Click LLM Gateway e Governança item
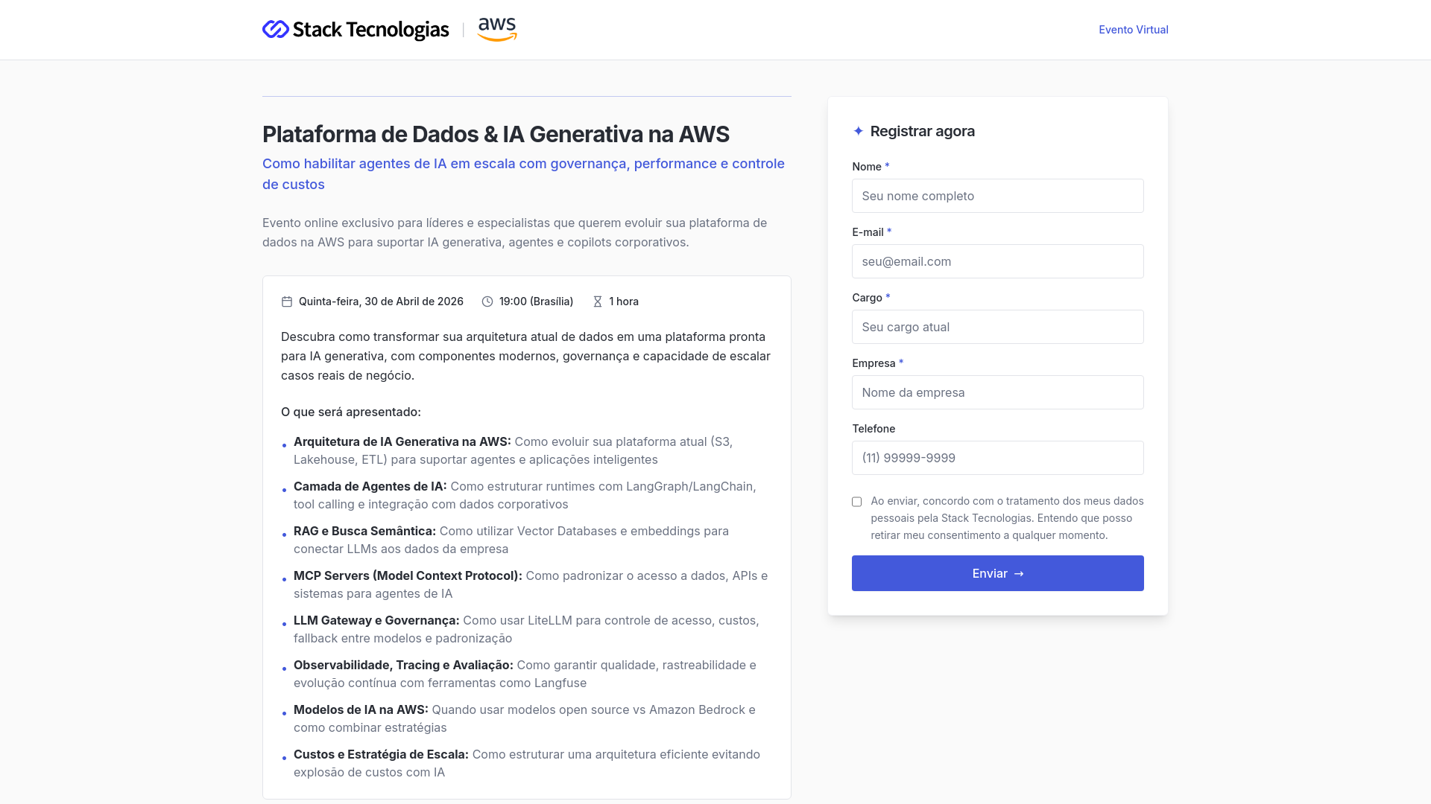This screenshot has height=804, width=1431. pos(526,629)
